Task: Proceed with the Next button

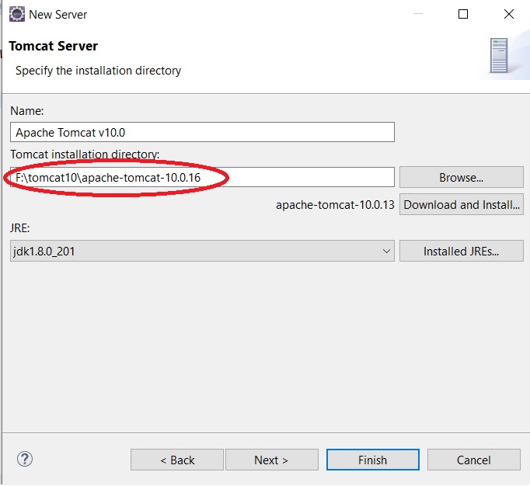Action: pos(272,460)
